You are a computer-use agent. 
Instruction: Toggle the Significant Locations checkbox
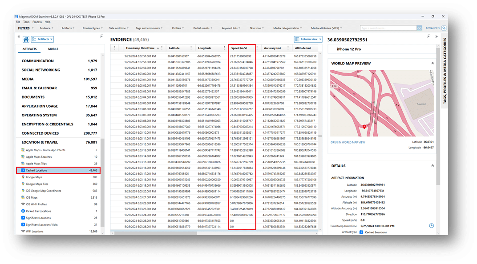[x=23, y=216]
